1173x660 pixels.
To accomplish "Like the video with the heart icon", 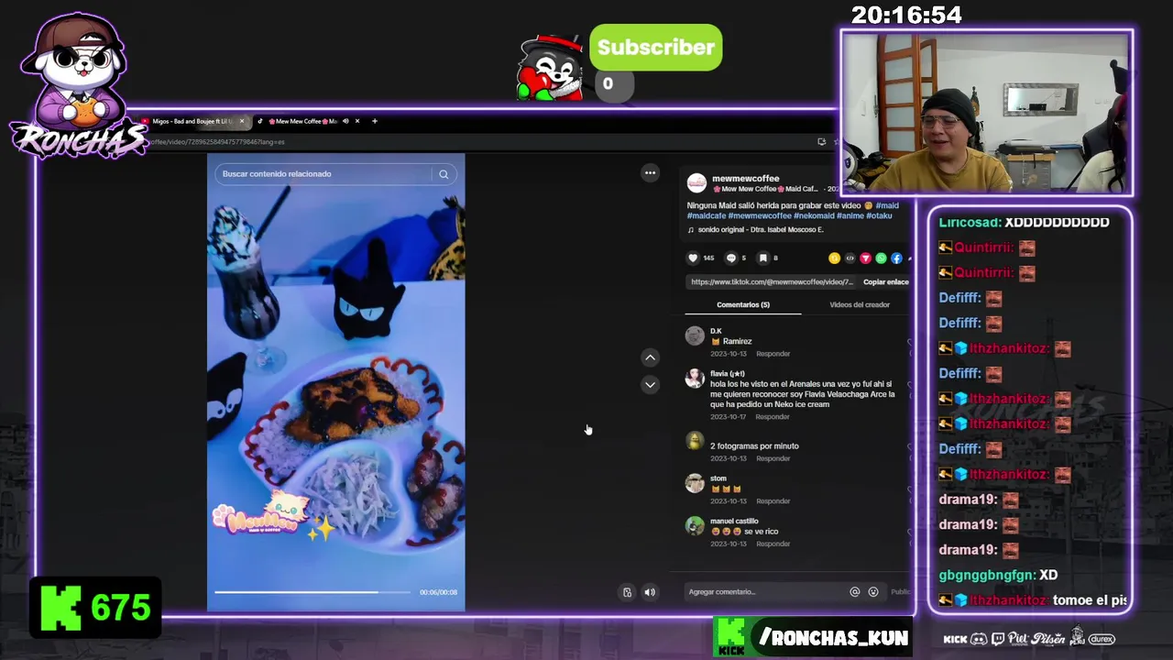I will 693,258.
